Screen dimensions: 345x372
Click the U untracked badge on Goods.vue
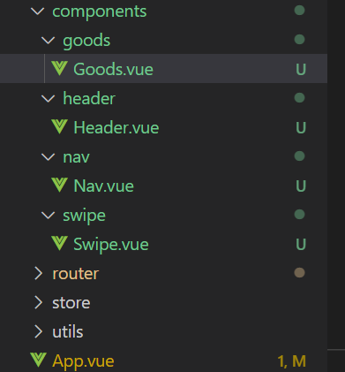(301, 70)
